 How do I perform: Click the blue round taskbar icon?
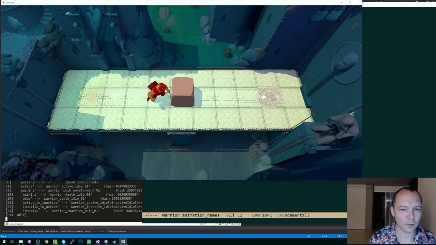click(x=63, y=242)
